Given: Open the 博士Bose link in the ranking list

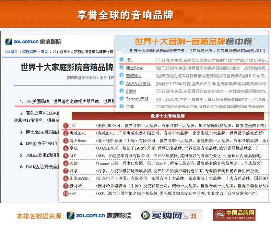Looking at the screenshot, I should (x=134, y=68).
